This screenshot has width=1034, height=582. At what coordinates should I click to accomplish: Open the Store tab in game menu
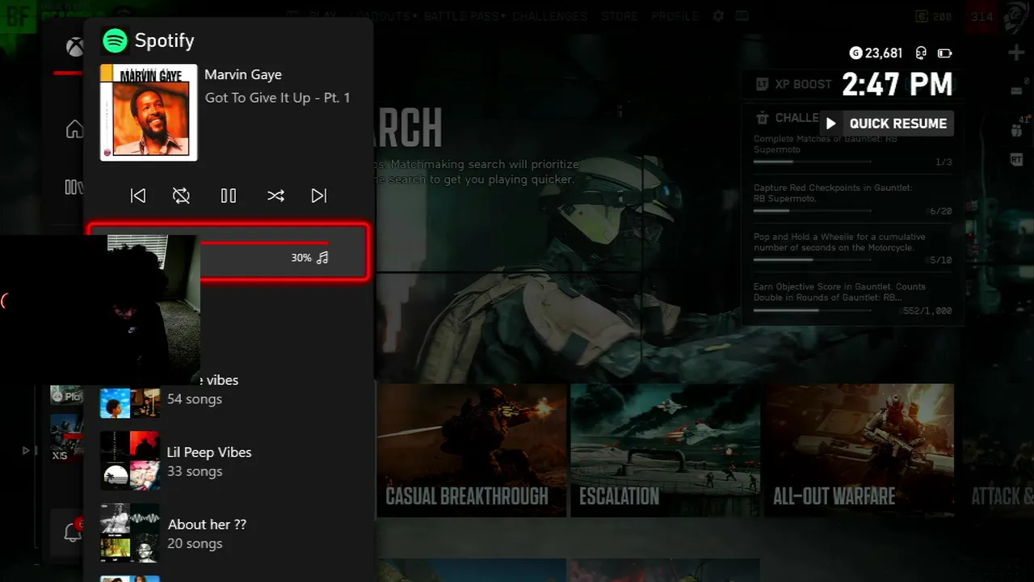620,16
